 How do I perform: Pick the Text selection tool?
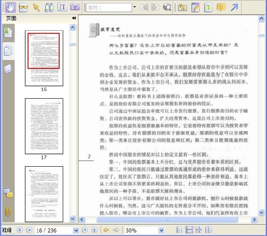coord(62,7)
